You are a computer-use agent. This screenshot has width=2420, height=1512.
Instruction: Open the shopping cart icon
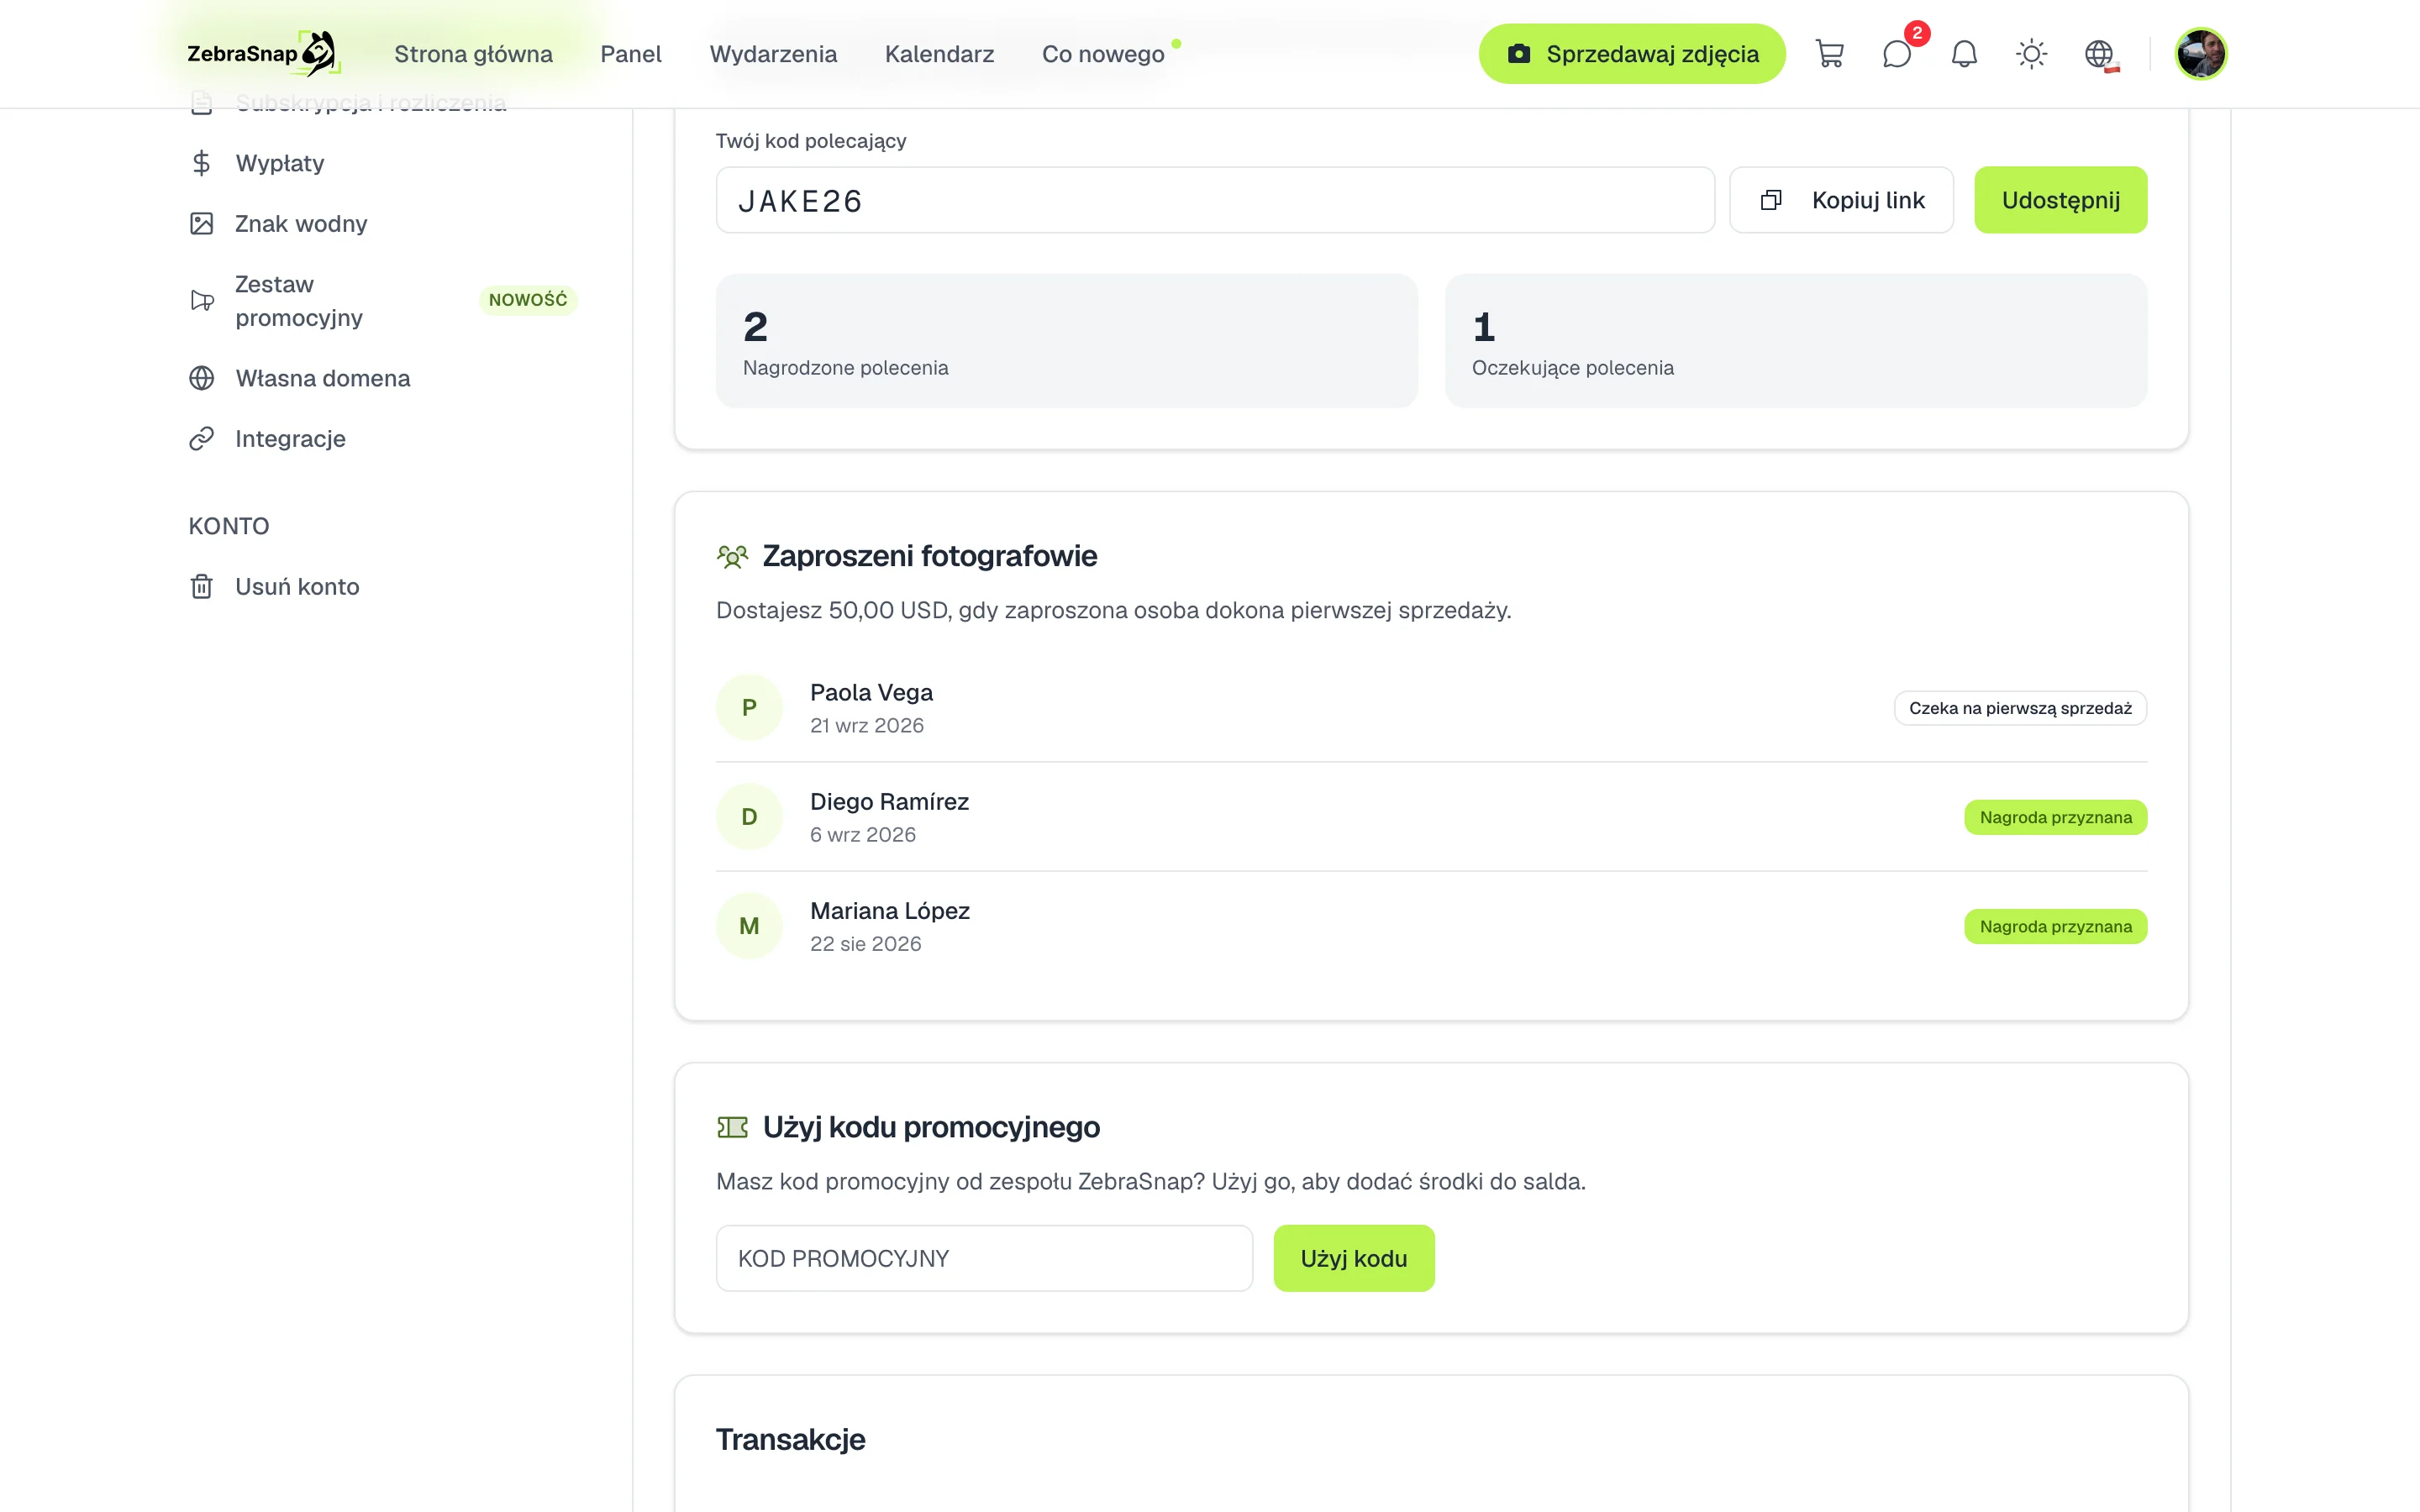pos(1829,54)
